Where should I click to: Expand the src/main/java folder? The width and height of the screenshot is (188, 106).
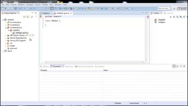click(6, 22)
